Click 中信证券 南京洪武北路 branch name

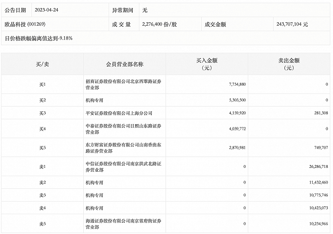click(123, 166)
